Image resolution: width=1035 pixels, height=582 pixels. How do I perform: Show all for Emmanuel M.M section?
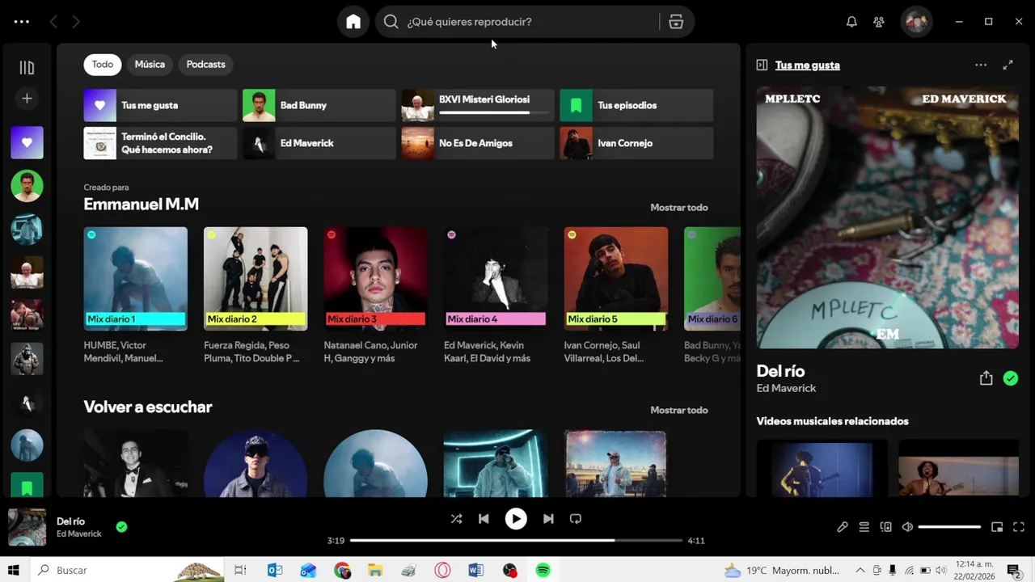[x=679, y=208]
